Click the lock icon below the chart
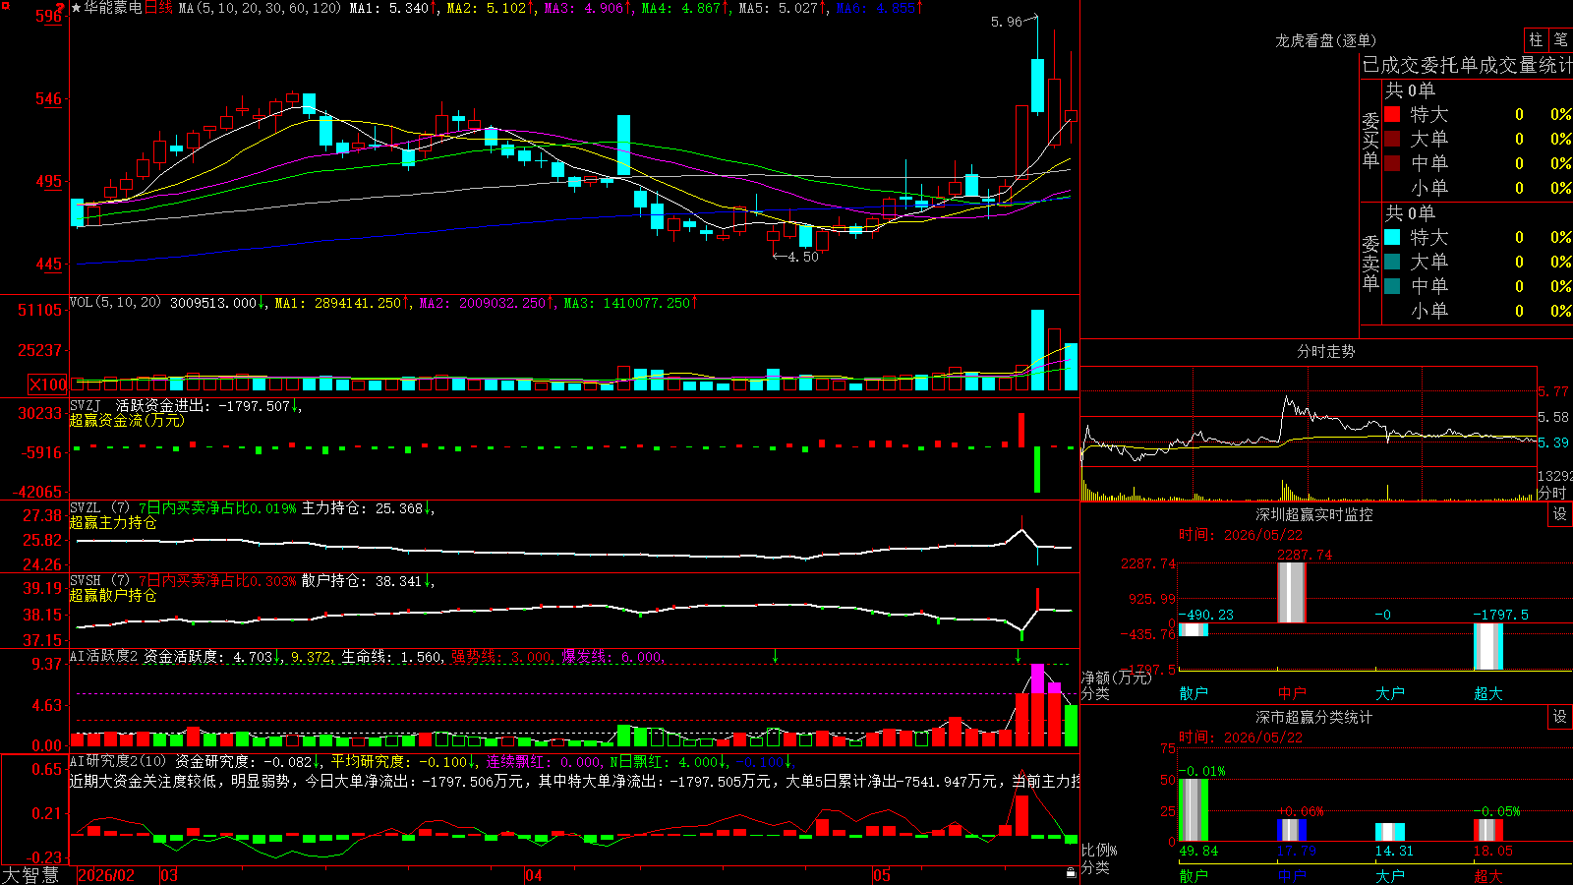This screenshot has height=885, width=1573. (1071, 873)
